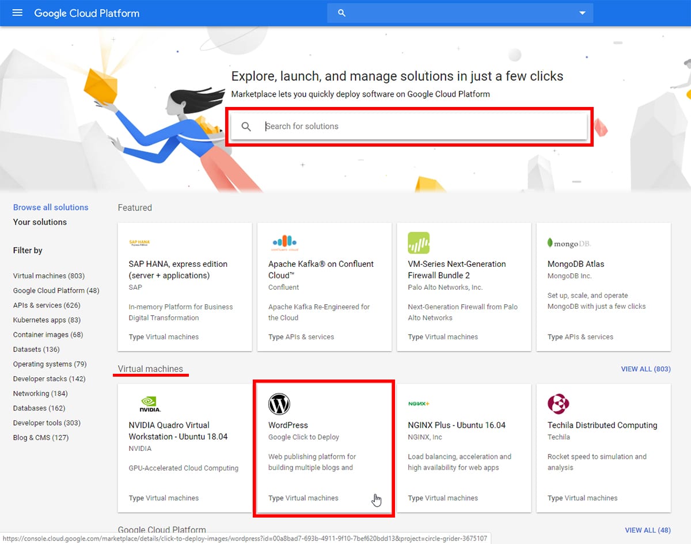Click 'GPU-Accelerated Cloud Computing' description

tap(183, 468)
